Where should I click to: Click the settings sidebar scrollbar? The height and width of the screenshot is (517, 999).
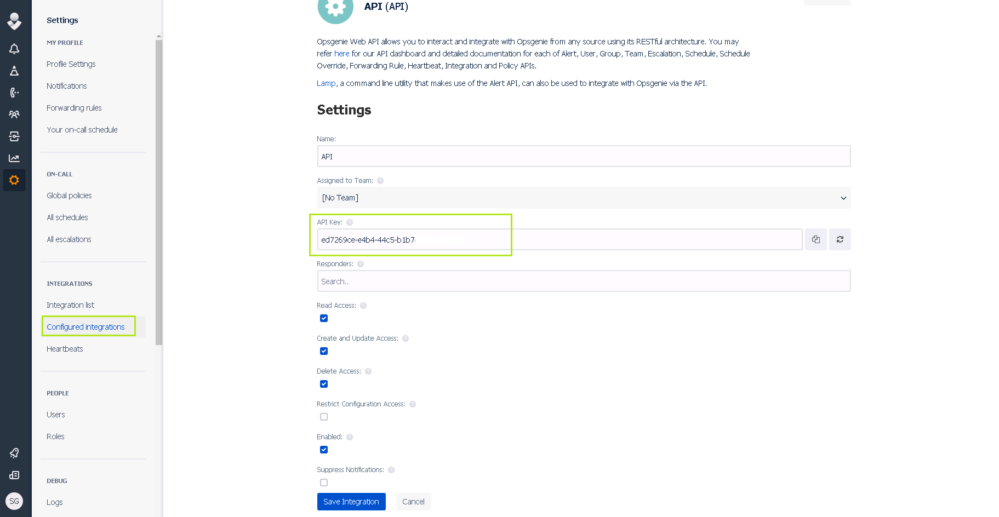[159, 192]
